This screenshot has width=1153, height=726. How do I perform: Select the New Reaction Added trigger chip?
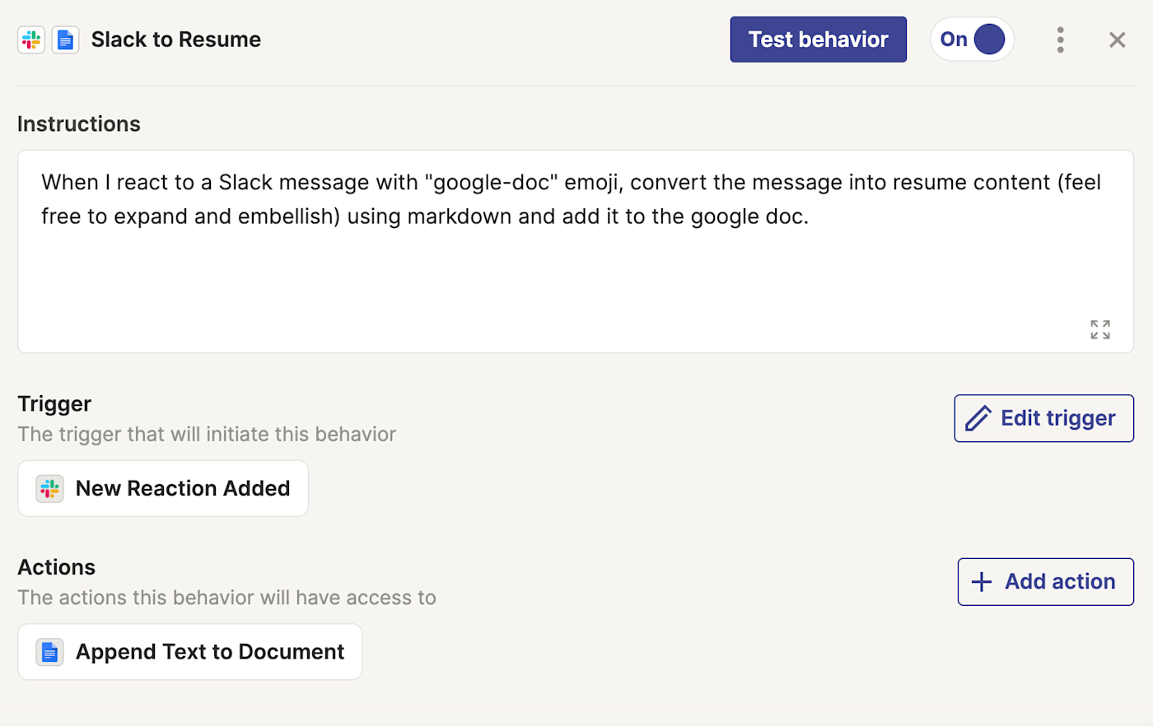(163, 488)
